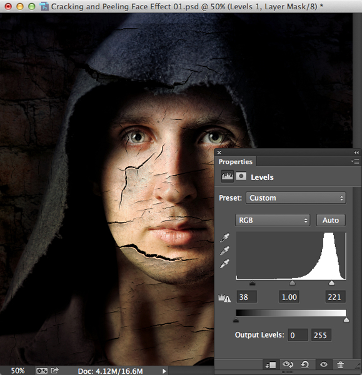Toggle layer visibility eye icon
The image size is (362, 375).
click(323, 364)
